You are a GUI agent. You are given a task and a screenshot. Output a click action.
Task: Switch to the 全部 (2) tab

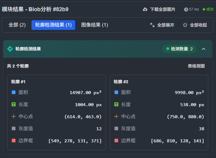coord(17,25)
